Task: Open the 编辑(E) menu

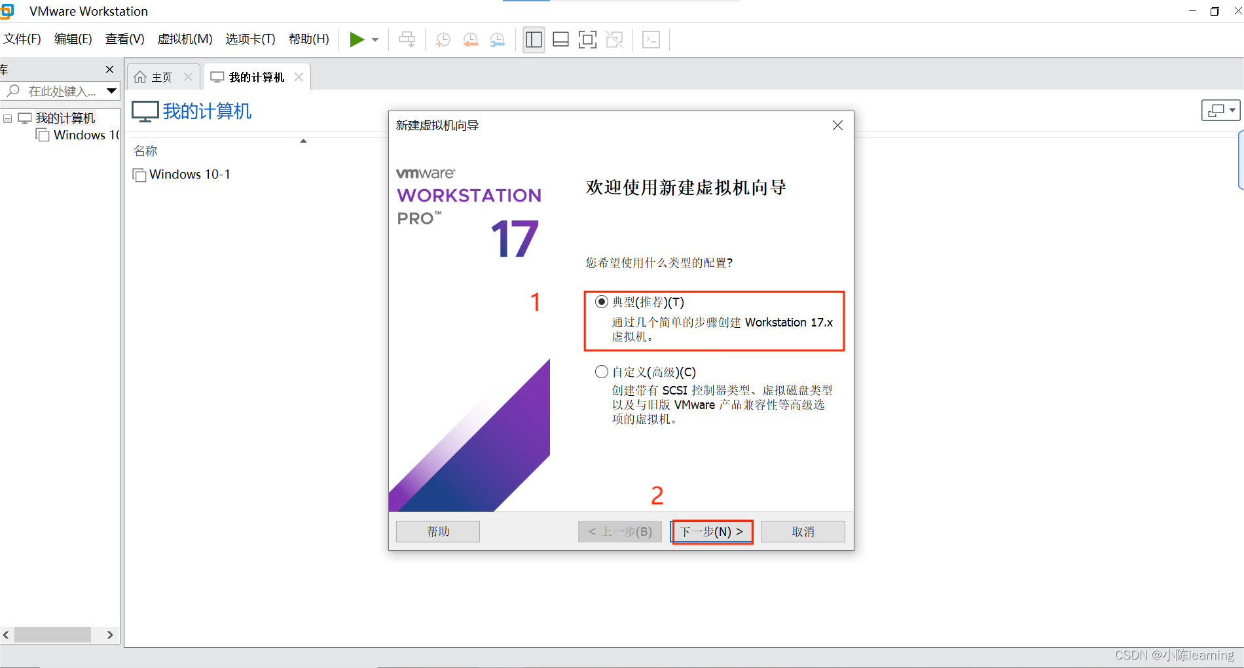Action: point(73,39)
